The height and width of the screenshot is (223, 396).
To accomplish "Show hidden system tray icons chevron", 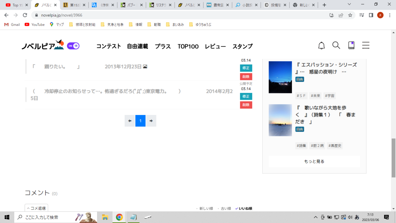I will pos(316,217).
